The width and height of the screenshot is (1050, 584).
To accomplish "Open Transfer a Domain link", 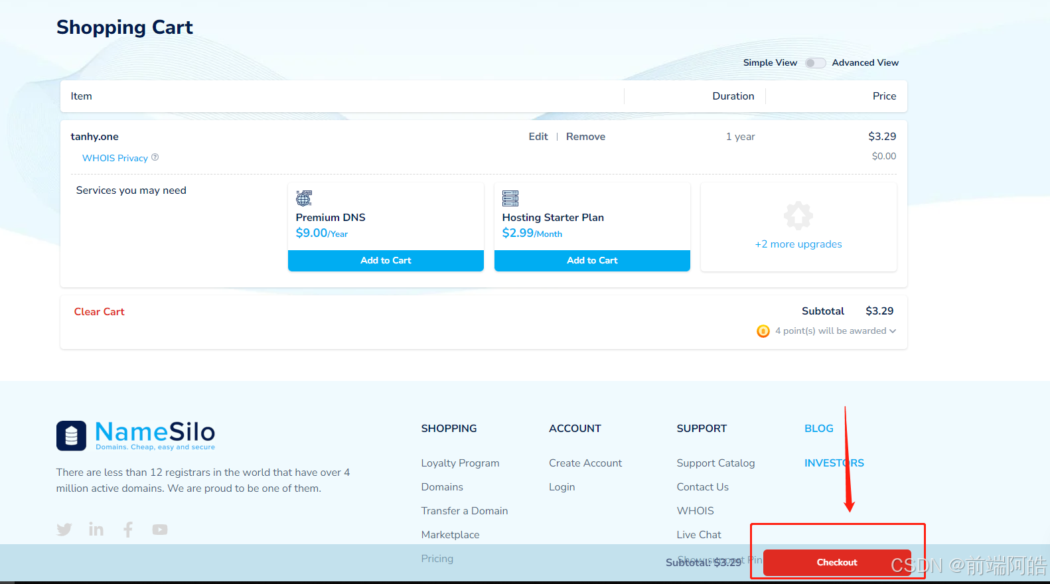I will [x=465, y=511].
